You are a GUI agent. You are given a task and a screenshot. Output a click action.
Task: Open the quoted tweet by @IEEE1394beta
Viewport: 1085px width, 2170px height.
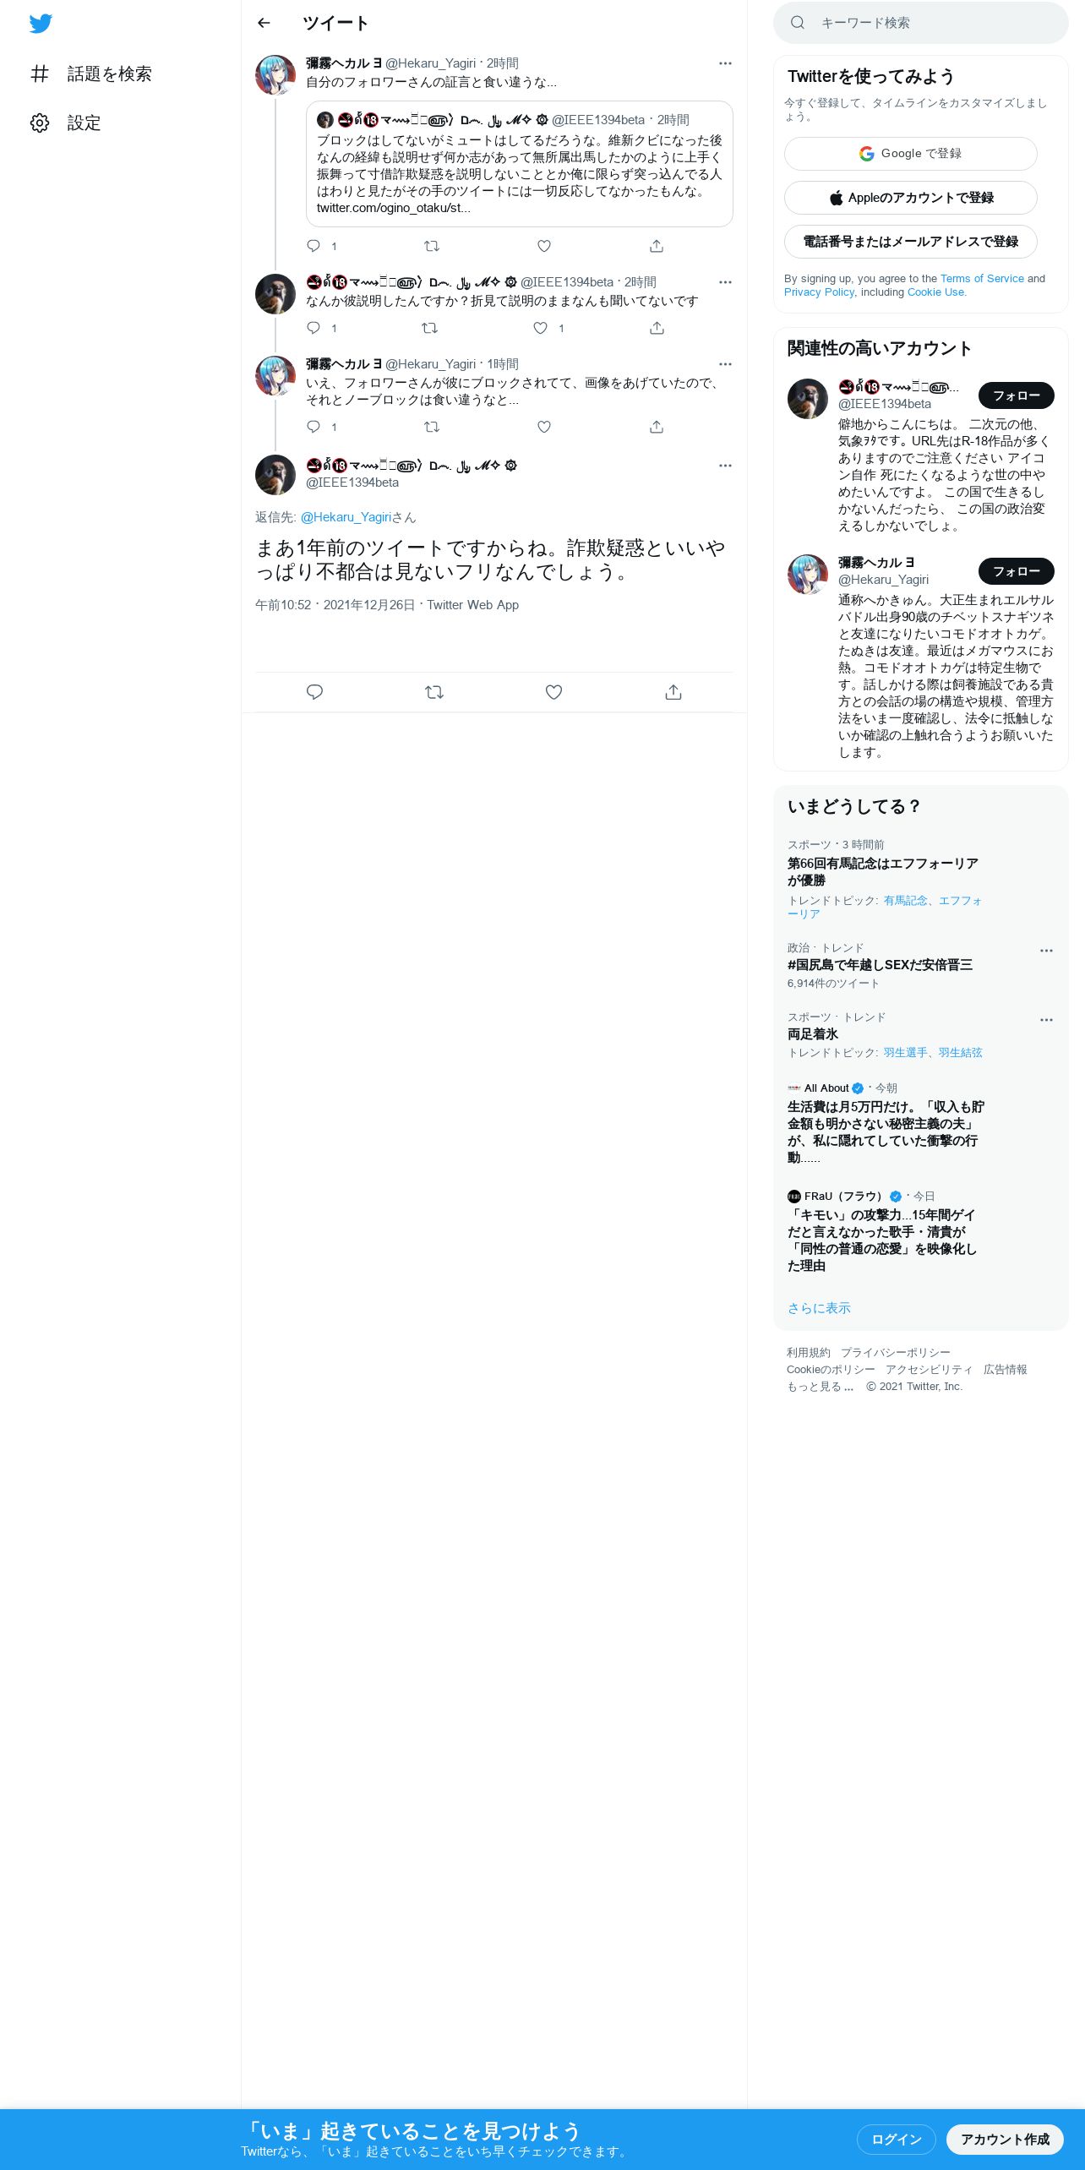pyautogui.click(x=520, y=164)
